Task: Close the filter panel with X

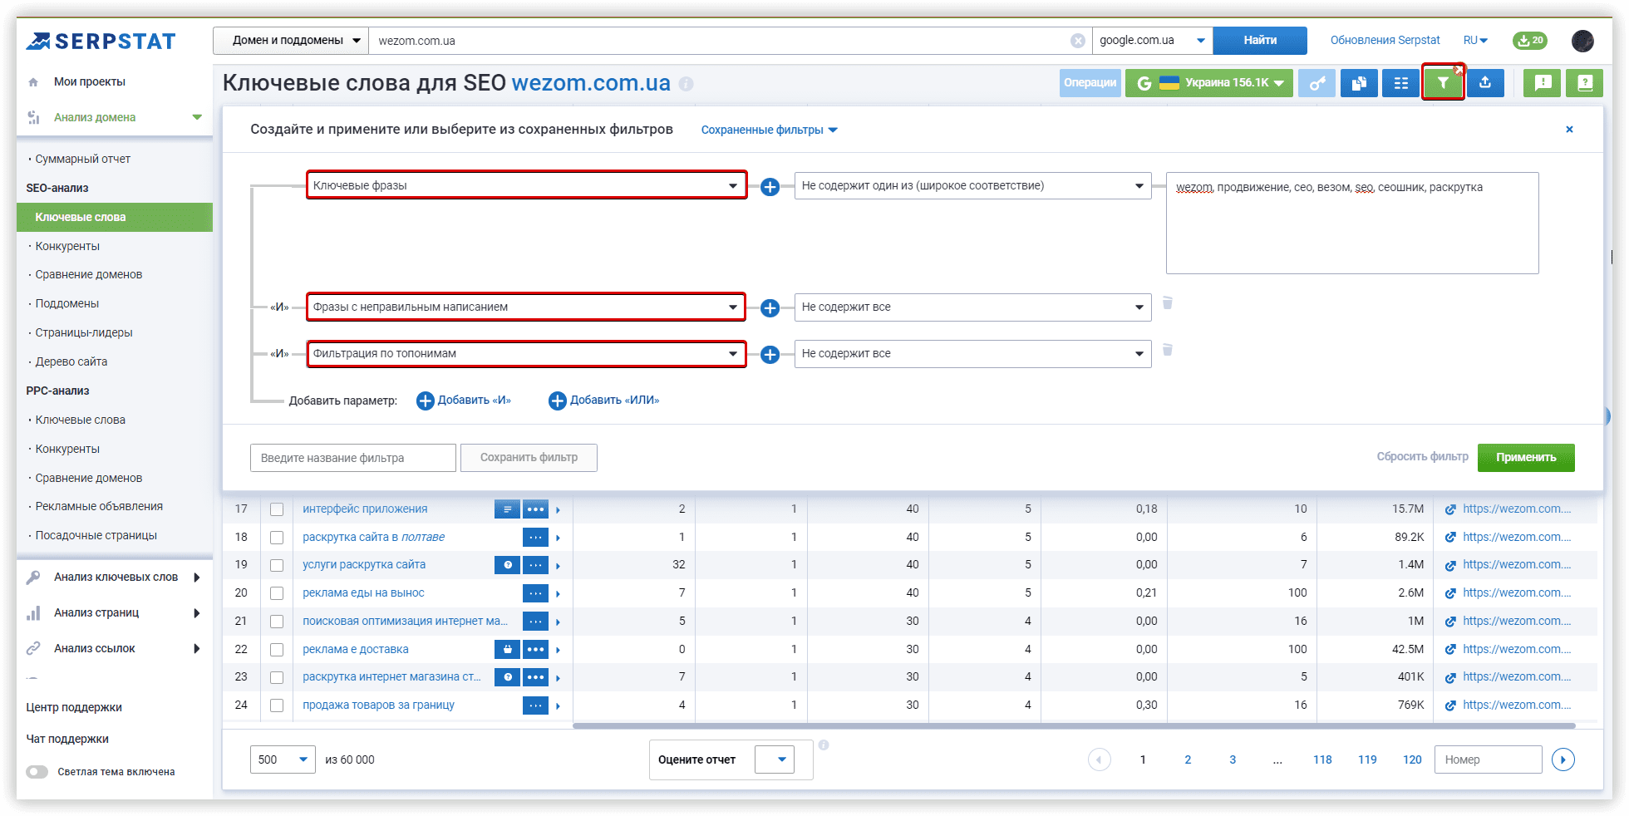Action: (x=1569, y=130)
